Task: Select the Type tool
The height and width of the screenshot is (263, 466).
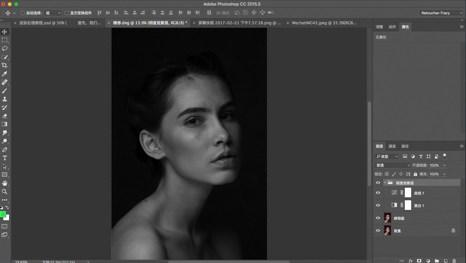Action: [5, 158]
